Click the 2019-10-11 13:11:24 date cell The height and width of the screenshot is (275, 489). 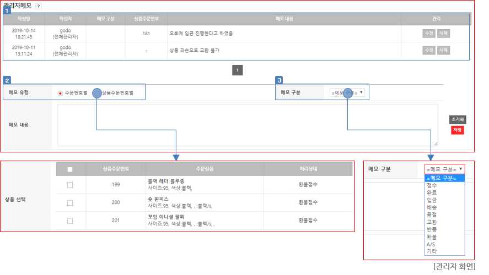pyautogui.click(x=24, y=51)
